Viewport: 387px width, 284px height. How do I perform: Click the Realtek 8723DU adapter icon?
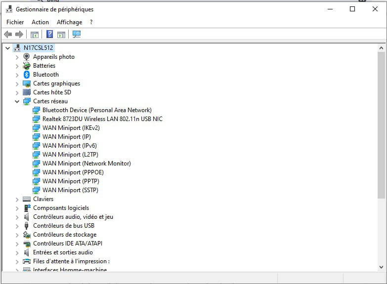point(36,119)
